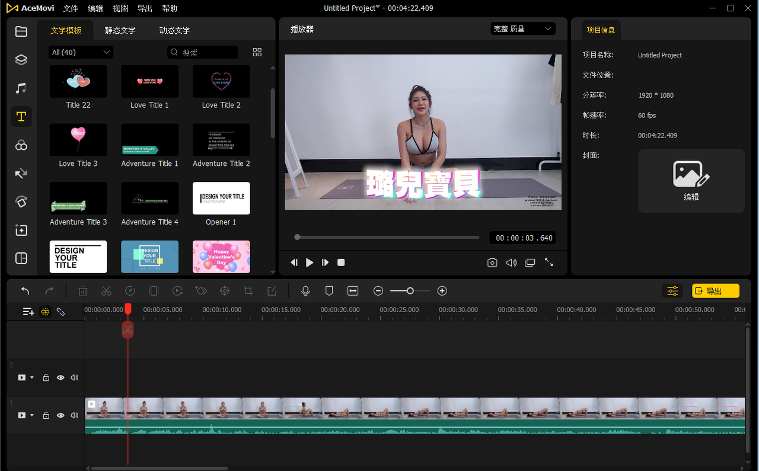The width and height of the screenshot is (759, 471).
Task: Hide track 1 using the eye icon
Action: 60,415
